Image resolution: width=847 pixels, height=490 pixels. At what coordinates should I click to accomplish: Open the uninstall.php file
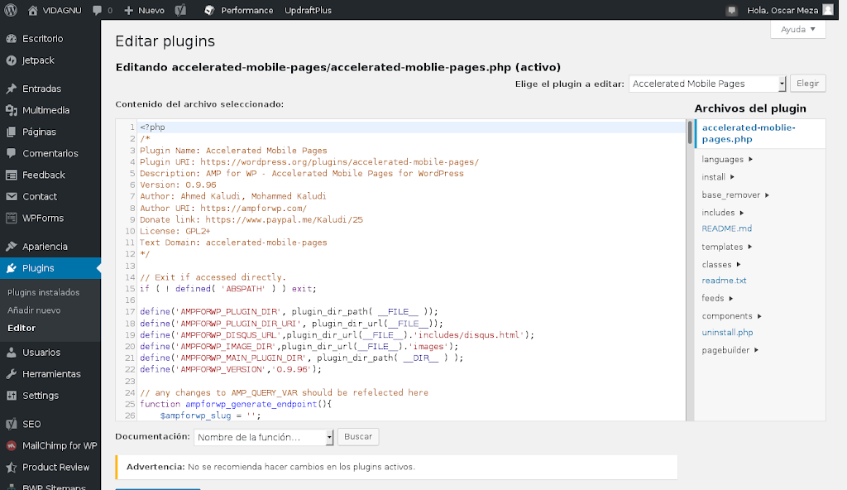(x=727, y=332)
